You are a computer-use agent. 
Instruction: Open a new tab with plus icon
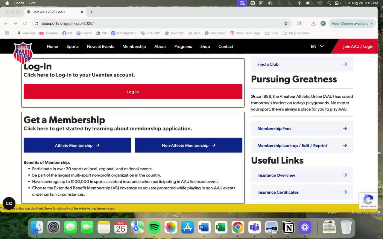(92, 12)
